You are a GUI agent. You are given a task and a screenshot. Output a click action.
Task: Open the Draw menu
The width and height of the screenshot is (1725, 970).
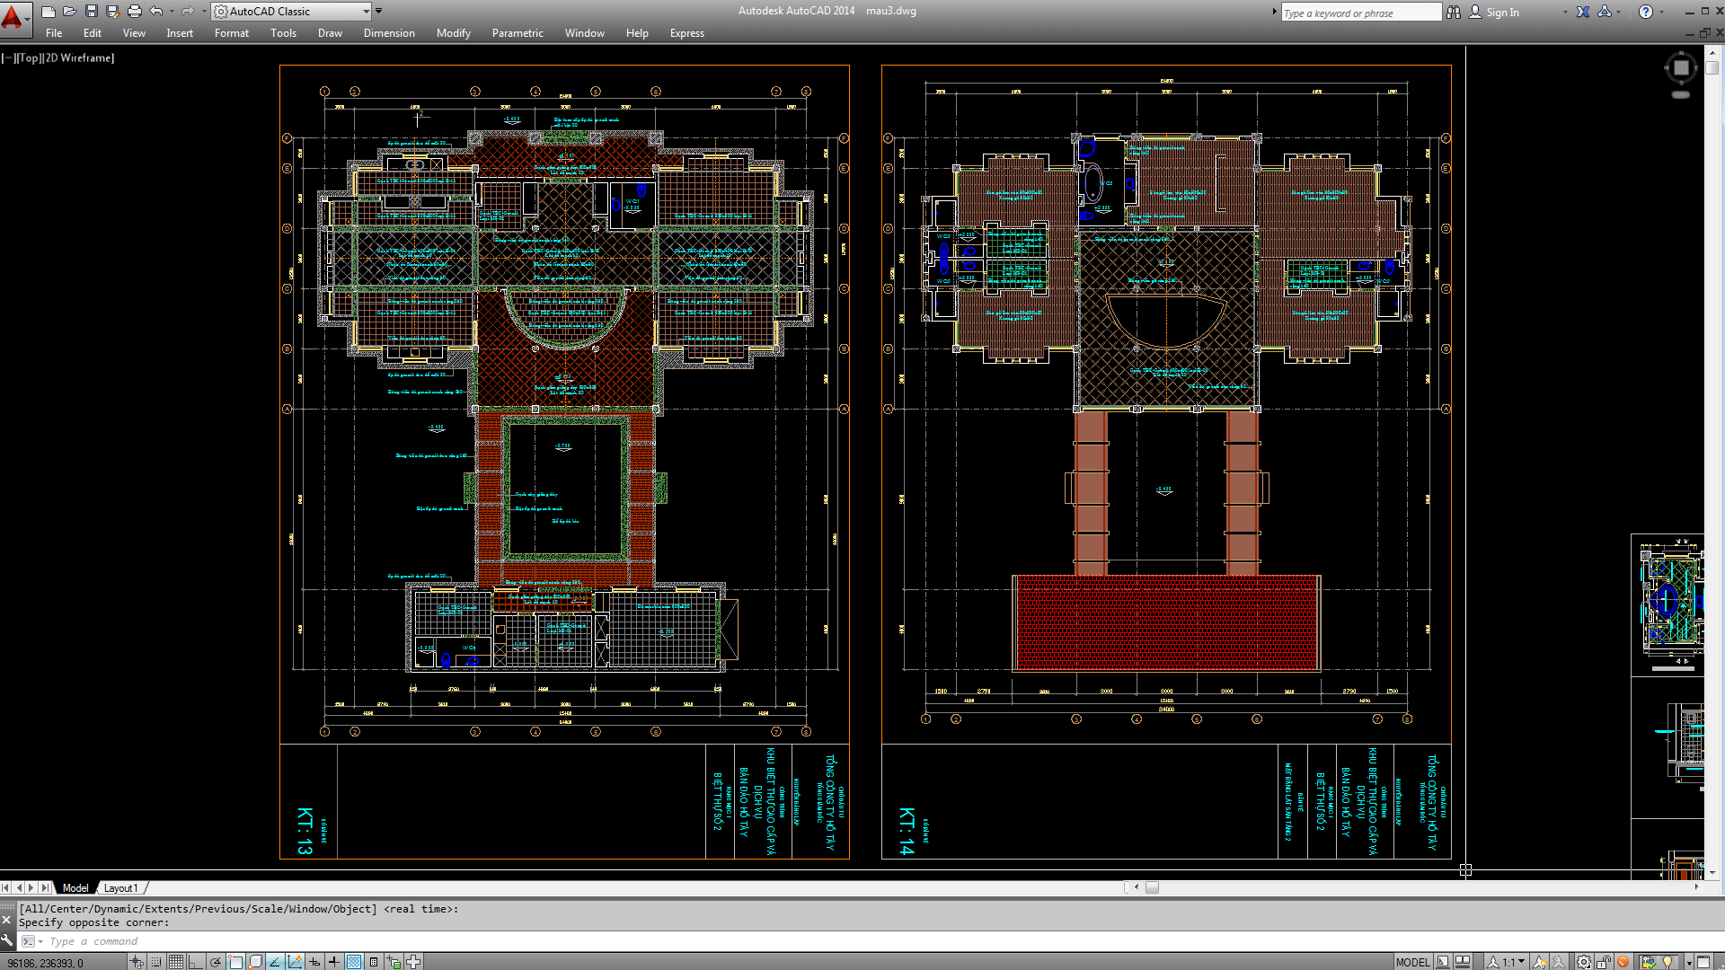330,33
